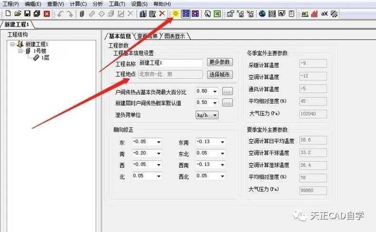Open the 北 orientation correction dropdown
The image size is (376, 232).
pos(159,176)
